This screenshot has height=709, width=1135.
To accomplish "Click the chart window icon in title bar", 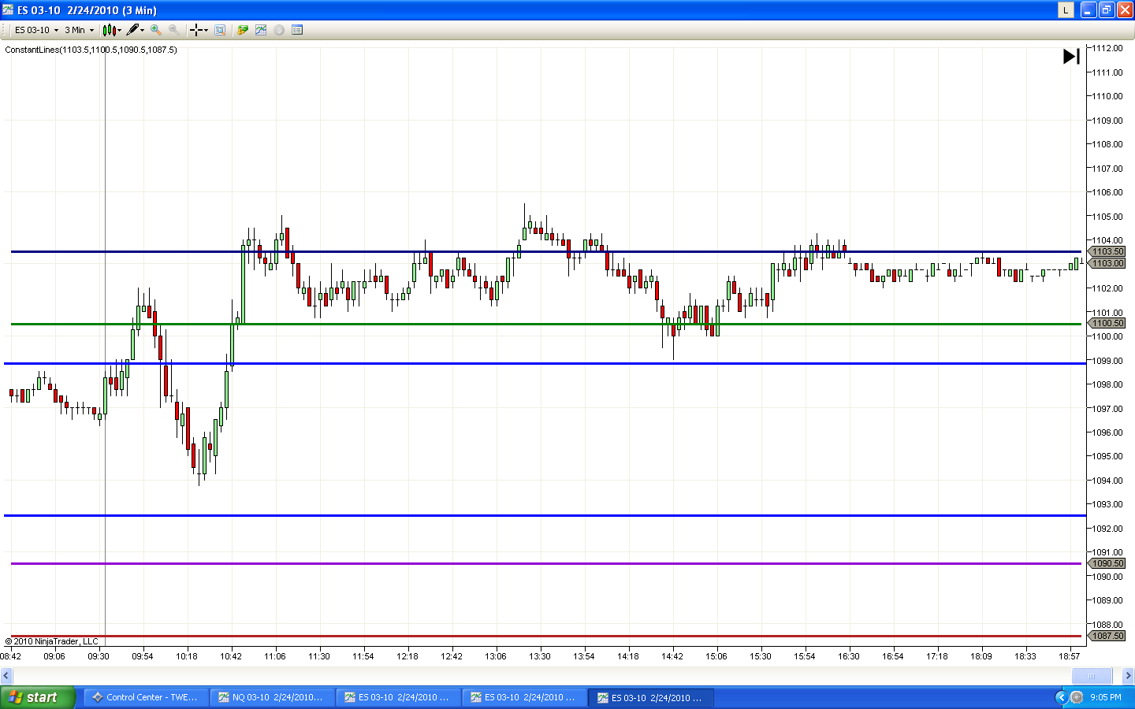I will [8, 10].
